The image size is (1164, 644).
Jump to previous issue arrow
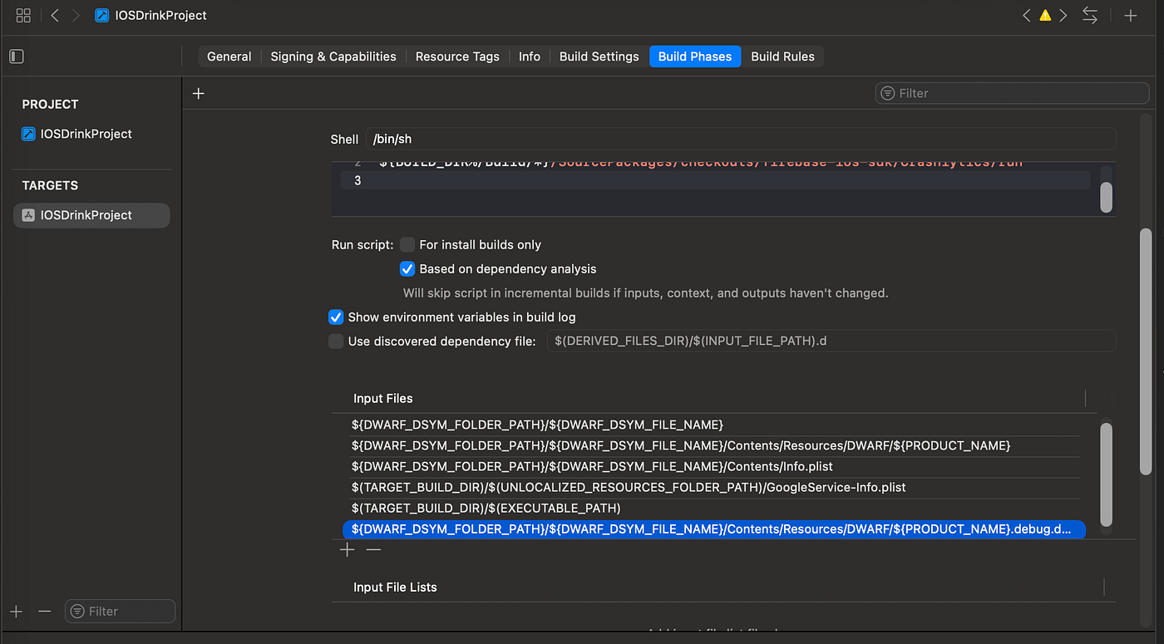pos(1027,15)
